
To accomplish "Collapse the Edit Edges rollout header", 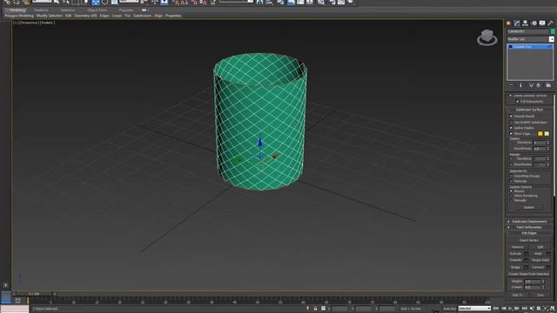I will point(529,233).
